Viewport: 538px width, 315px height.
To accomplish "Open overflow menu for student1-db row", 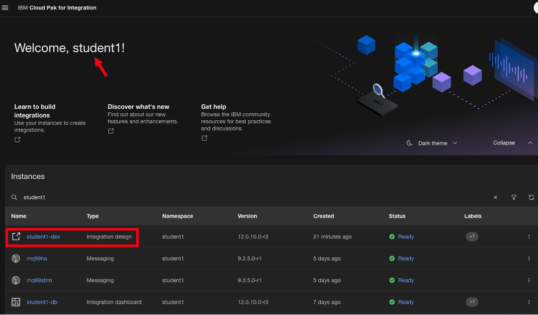I will (x=529, y=302).
